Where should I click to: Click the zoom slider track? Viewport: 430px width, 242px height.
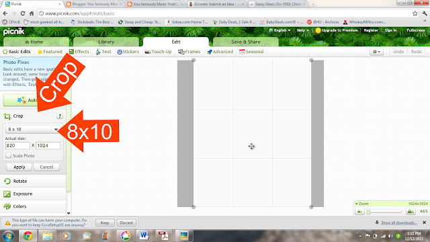point(385,211)
